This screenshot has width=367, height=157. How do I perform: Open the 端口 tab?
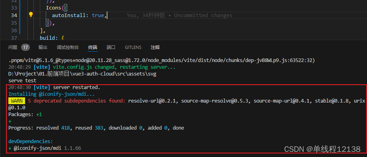(x=111, y=47)
